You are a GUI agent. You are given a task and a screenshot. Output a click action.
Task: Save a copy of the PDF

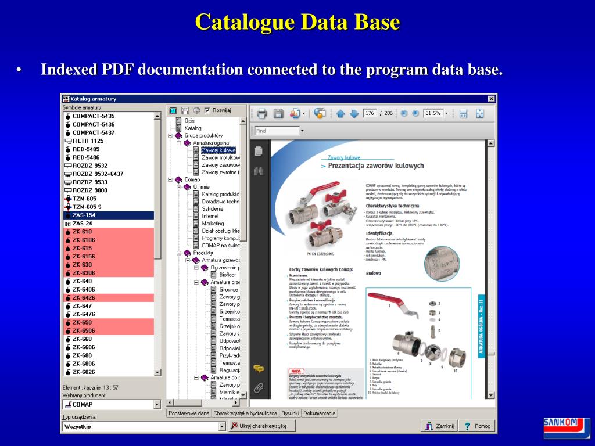pos(278,113)
